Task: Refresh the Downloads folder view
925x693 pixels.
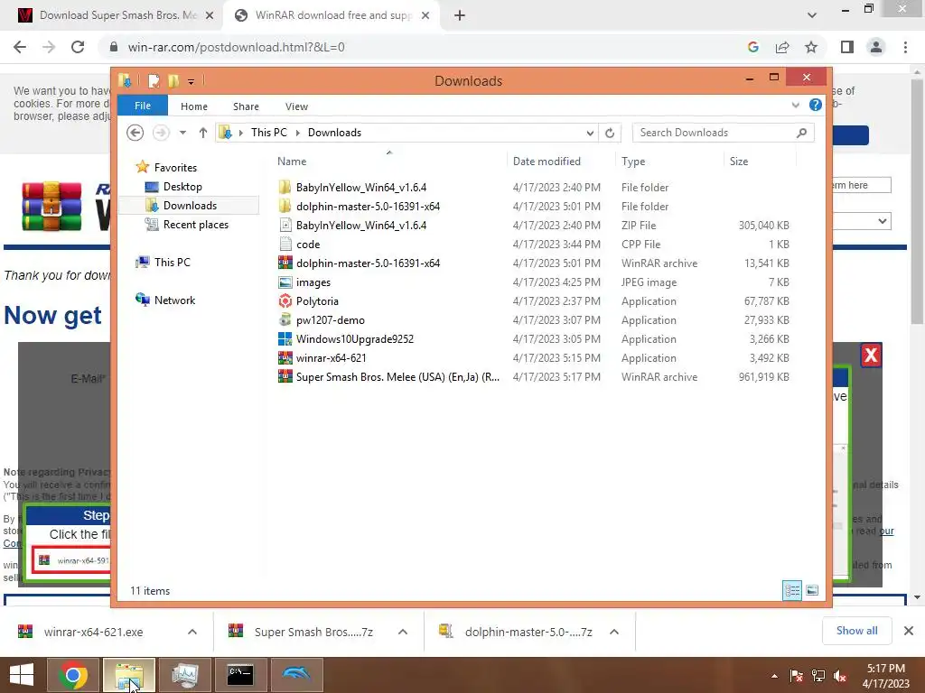Action: tap(610, 133)
